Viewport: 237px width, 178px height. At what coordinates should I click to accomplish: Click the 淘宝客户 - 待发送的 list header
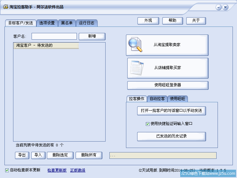coord(46,46)
